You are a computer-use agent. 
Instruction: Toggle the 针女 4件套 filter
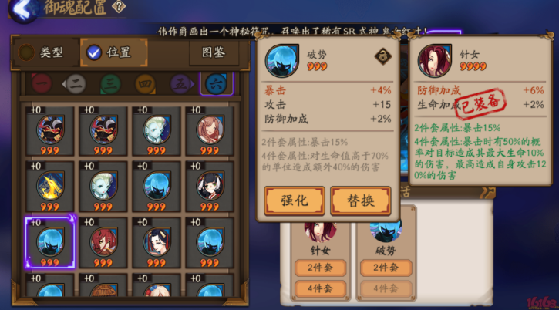tap(320, 288)
